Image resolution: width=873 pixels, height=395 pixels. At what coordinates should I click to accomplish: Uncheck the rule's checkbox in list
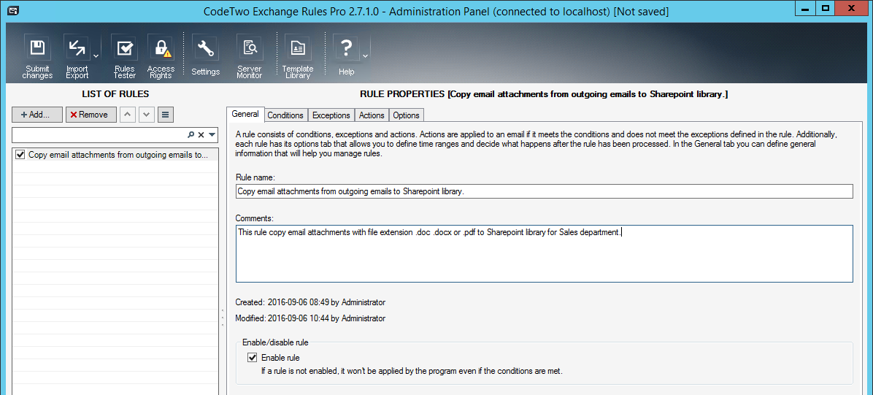point(20,155)
